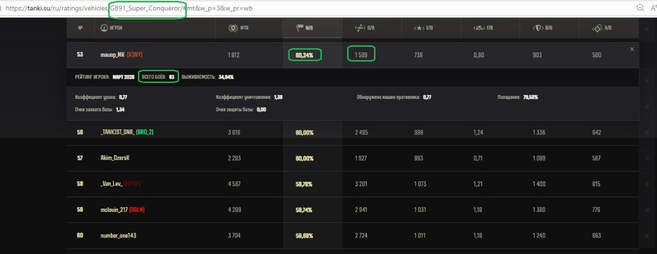Open player Akim_OzersK profile
The image size is (657, 254).
pos(114,158)
